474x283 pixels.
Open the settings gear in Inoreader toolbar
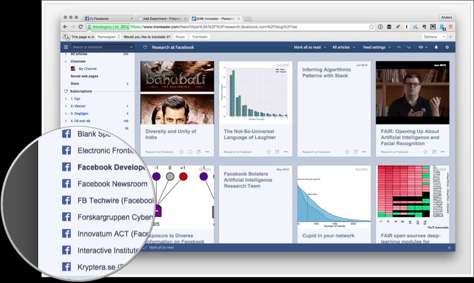click(x=448, y=47)
